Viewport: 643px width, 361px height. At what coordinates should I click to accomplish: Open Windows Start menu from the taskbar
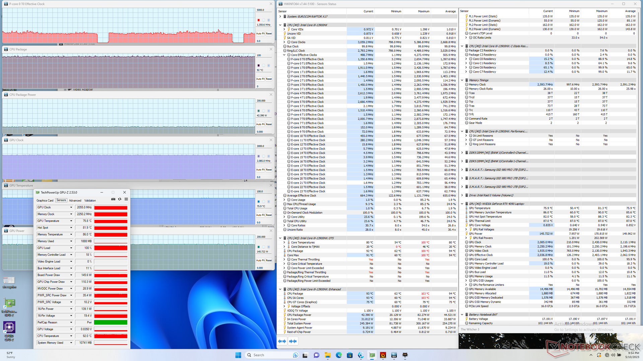[238, 355]
